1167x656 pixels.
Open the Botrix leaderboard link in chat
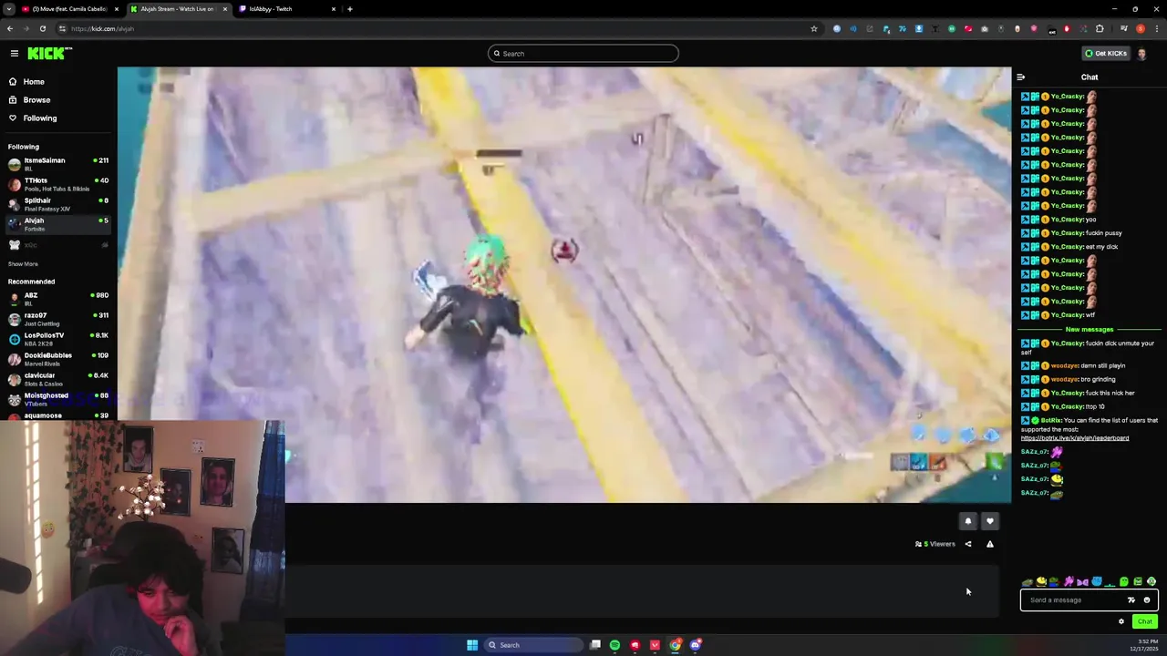click(1075, 438)
